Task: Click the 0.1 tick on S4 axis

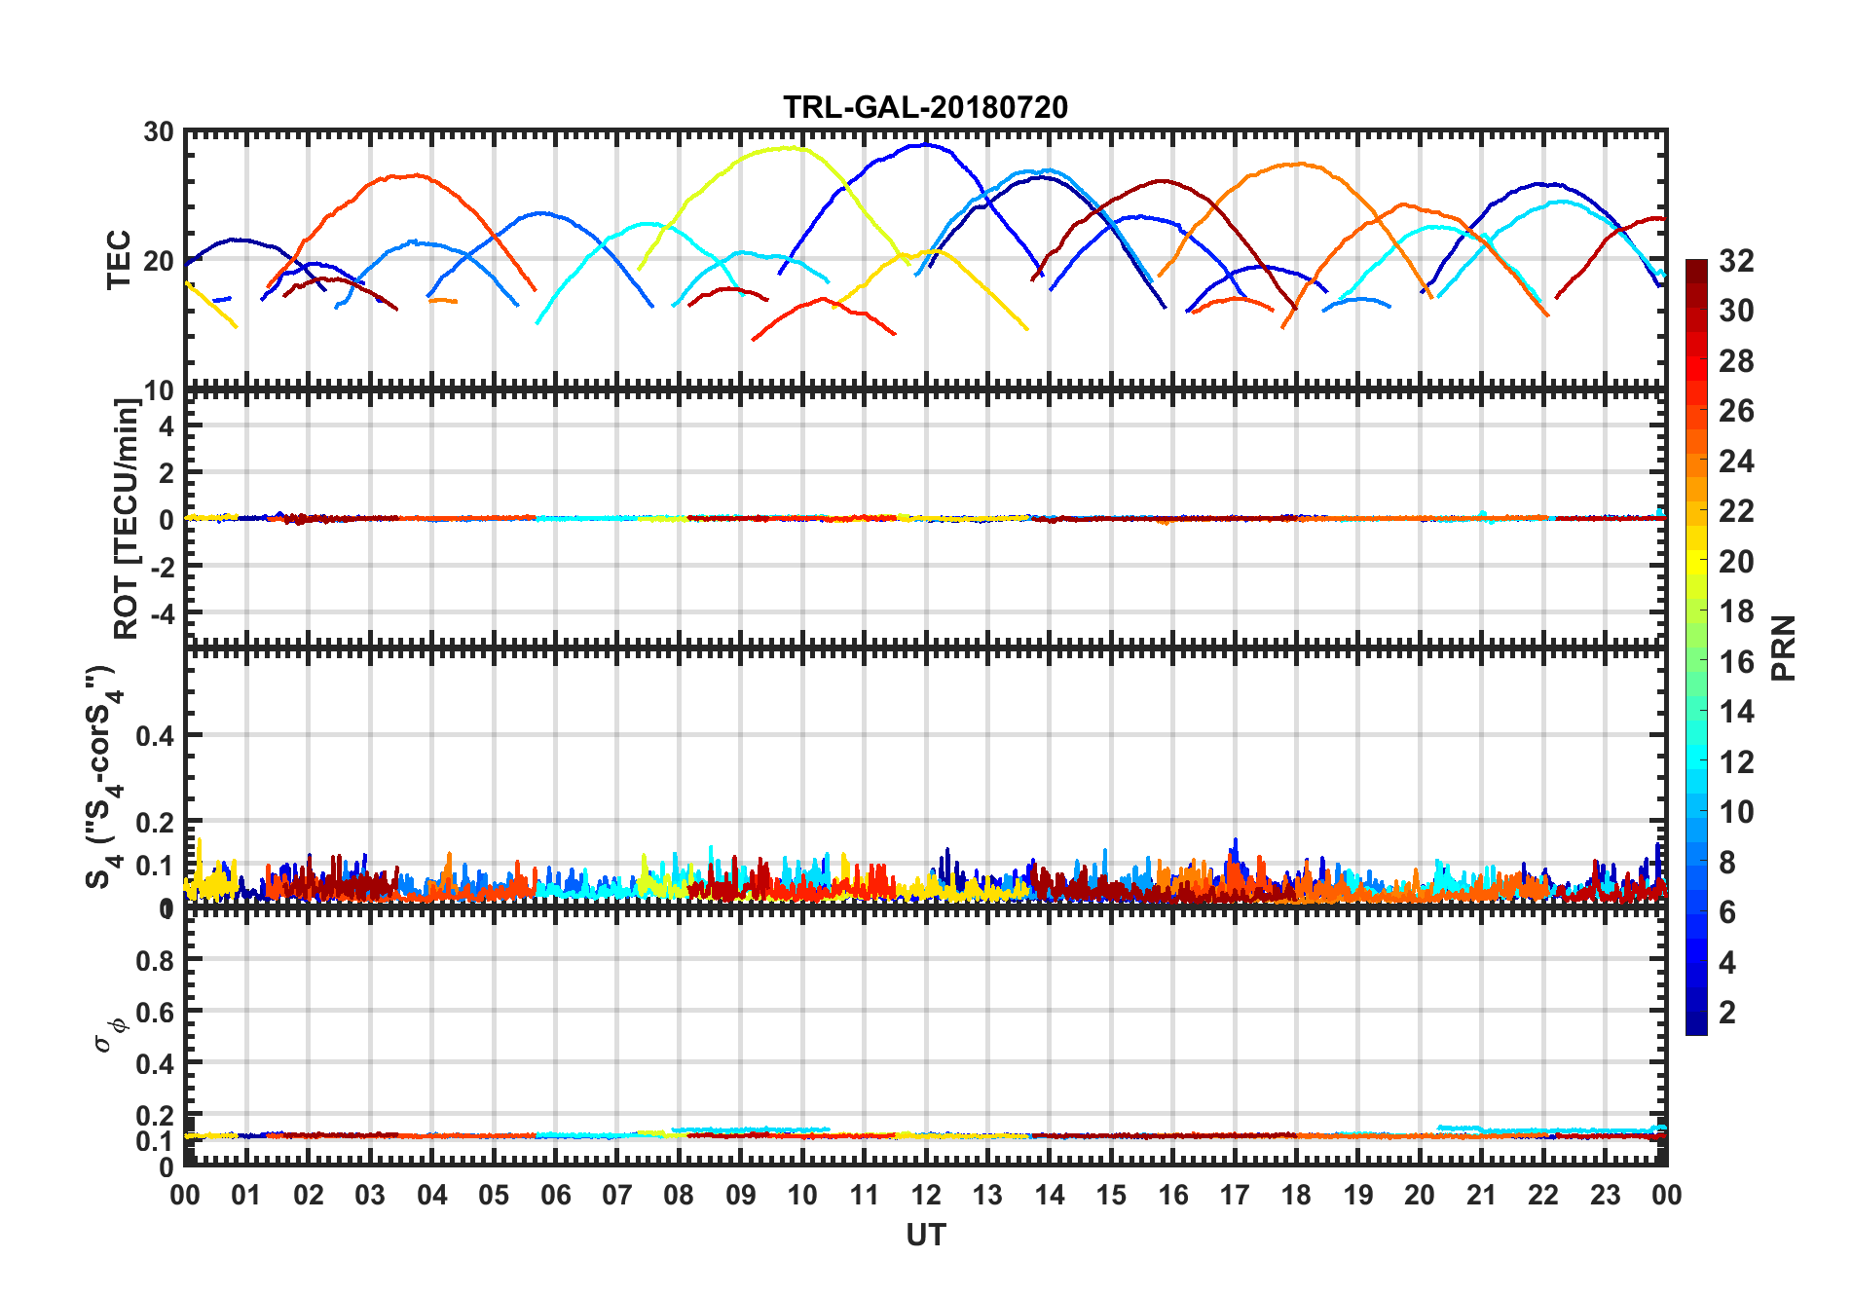Action: 155,866
